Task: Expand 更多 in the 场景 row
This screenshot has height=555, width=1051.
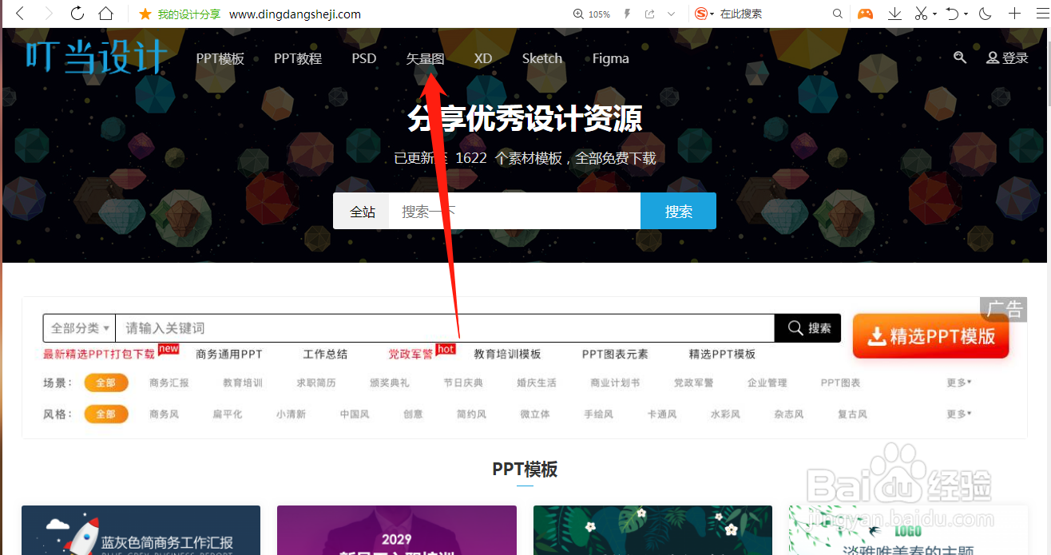Action: 959,383
